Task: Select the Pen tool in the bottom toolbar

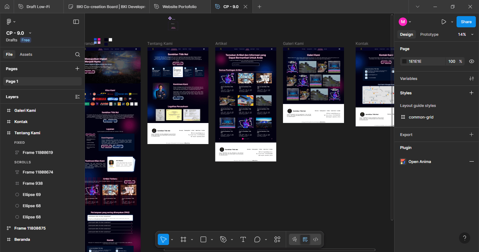Action: [x=223, y=239]
